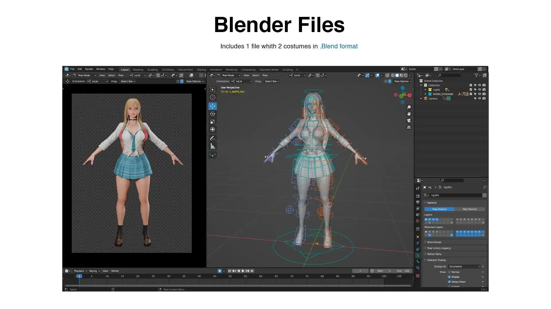
Task: Switch to the Sculpting workspace tab
Action: pyautogui.click(x=152, y=70)
